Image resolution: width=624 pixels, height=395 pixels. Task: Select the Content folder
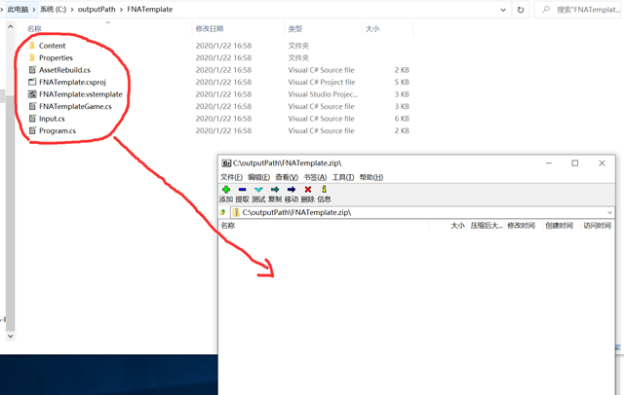[52, 46]
